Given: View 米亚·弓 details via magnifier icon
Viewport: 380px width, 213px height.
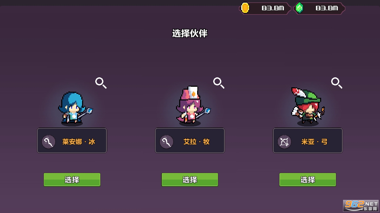Looking at the screenshot, I should tap(337, 83).
